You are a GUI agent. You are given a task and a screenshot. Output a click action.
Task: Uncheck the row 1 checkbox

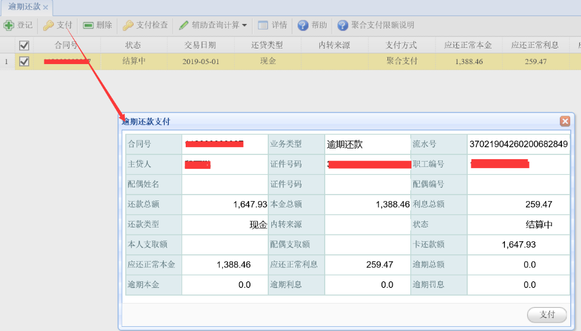24,61
